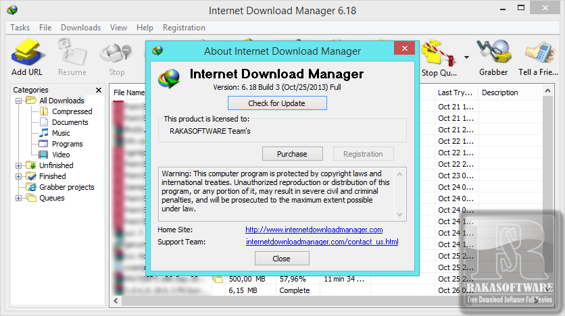The width and height of the screenshot is (565, 316).
Task: Click the 57,96% status cell
Action: click(x=293, y=279)
